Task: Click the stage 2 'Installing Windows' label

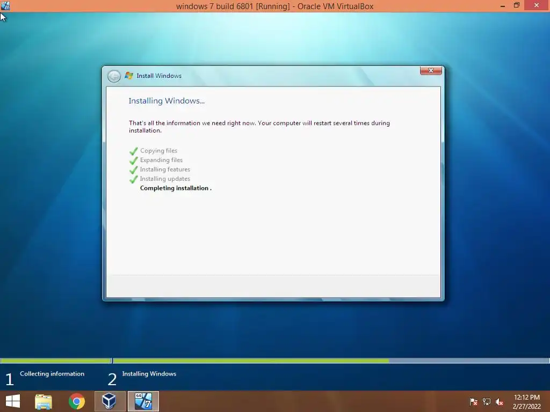Action: (x=149, y=374)
